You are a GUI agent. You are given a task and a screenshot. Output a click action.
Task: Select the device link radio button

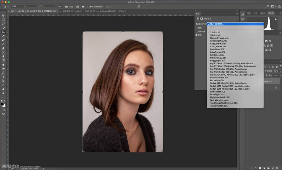pos(196,31)
